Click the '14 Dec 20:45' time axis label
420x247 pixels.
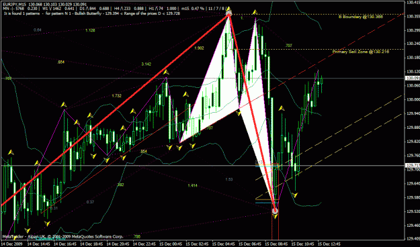click(118, 244)
